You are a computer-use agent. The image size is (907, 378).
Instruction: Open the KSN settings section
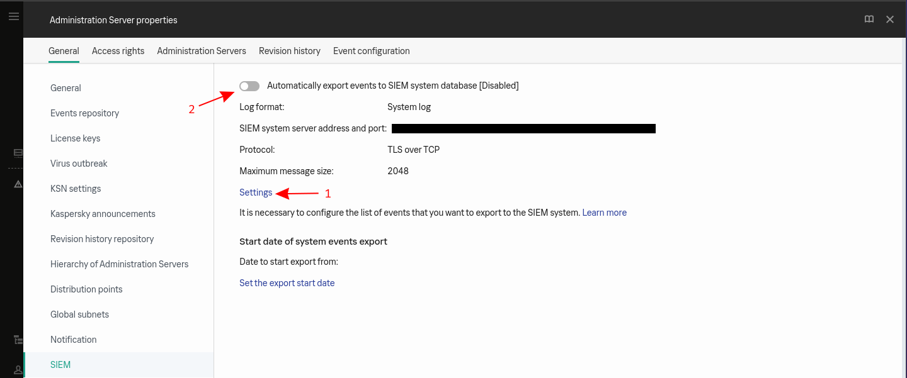(76, 189)
